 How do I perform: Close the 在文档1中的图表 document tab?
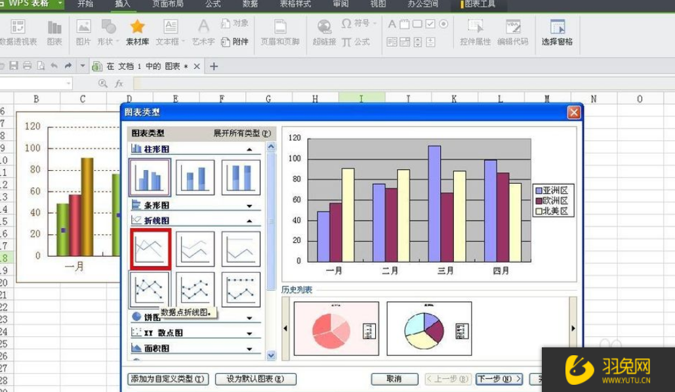(197, 66)
